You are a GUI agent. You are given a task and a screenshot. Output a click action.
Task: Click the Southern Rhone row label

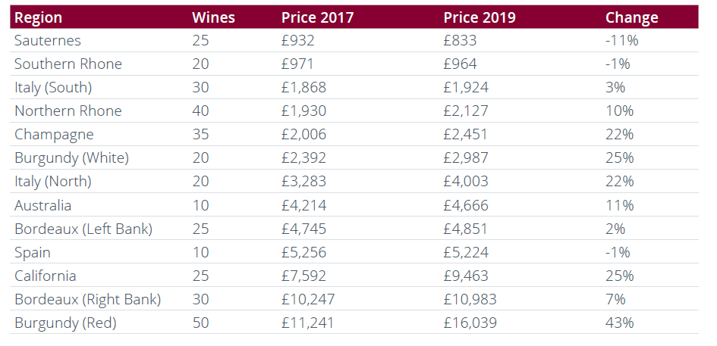click(68, 64)
